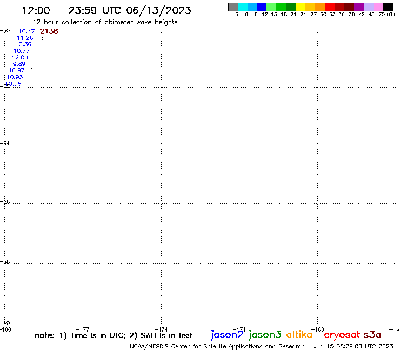This screenshot has width=400, height=351.
Task: Click the 10.98 altimeter reading
Action: [x=14, y=84]
